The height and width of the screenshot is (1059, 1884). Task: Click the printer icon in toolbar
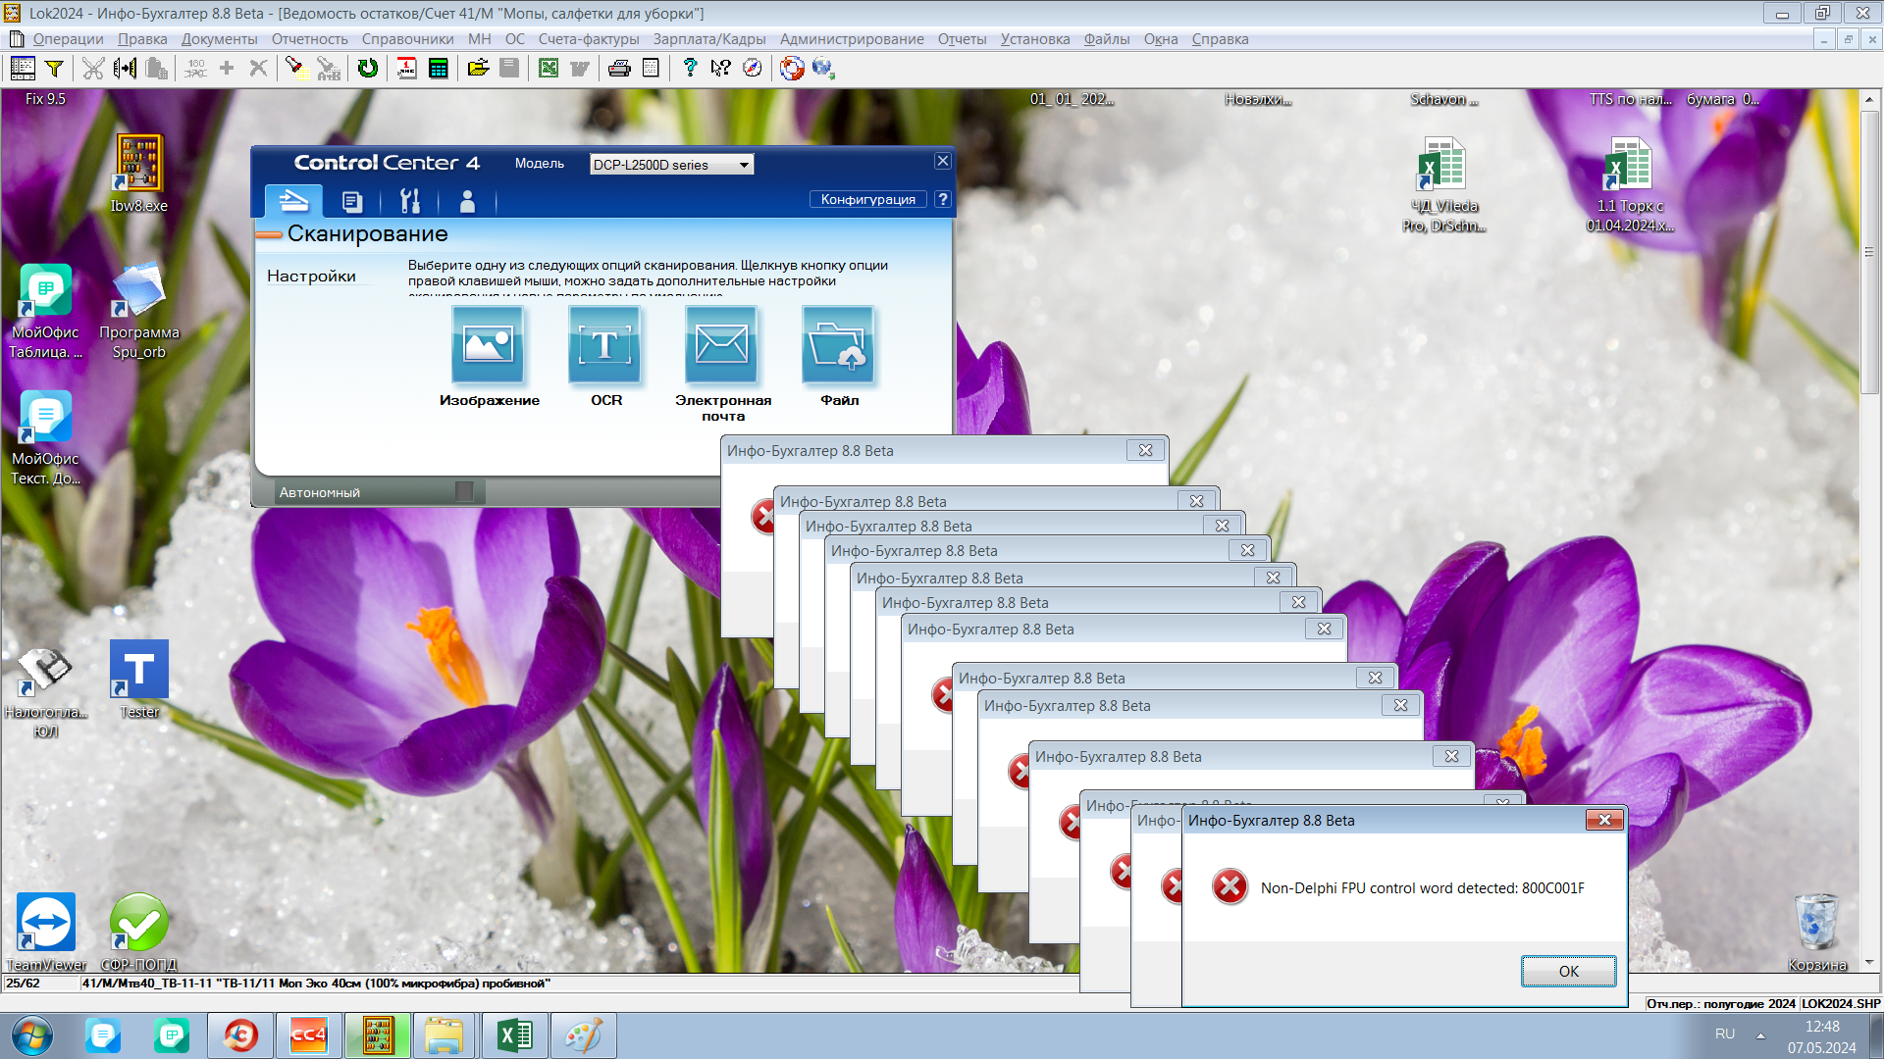point(619,68)
